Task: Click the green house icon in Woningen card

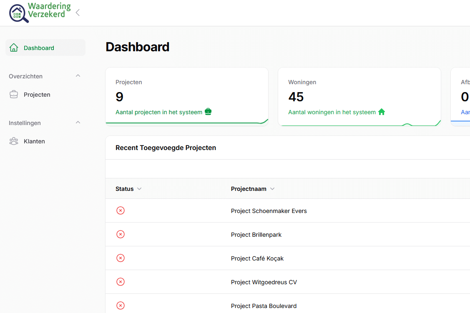Action: coord(382,112)
